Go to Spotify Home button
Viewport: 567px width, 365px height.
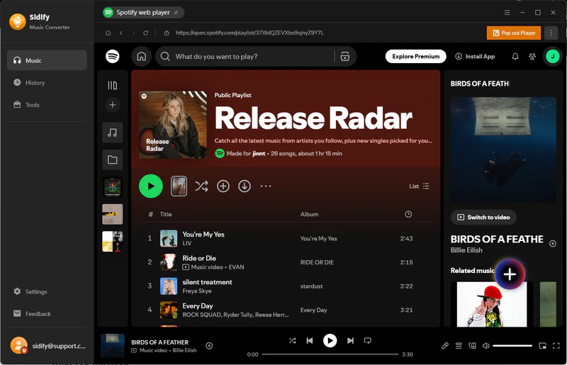141,57
